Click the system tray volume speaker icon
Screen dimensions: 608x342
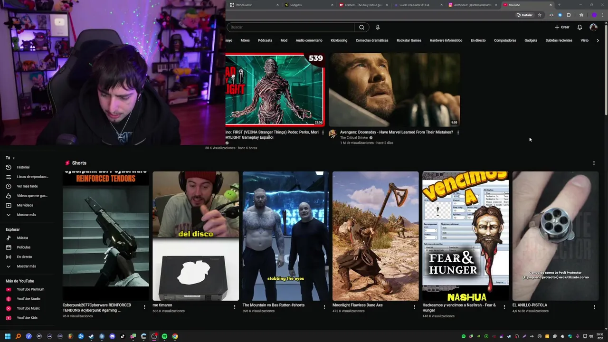pyautogui.click(x=591, y=336)
